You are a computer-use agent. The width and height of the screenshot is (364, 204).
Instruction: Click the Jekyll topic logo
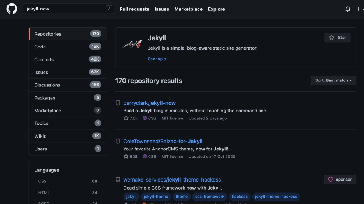132,43
